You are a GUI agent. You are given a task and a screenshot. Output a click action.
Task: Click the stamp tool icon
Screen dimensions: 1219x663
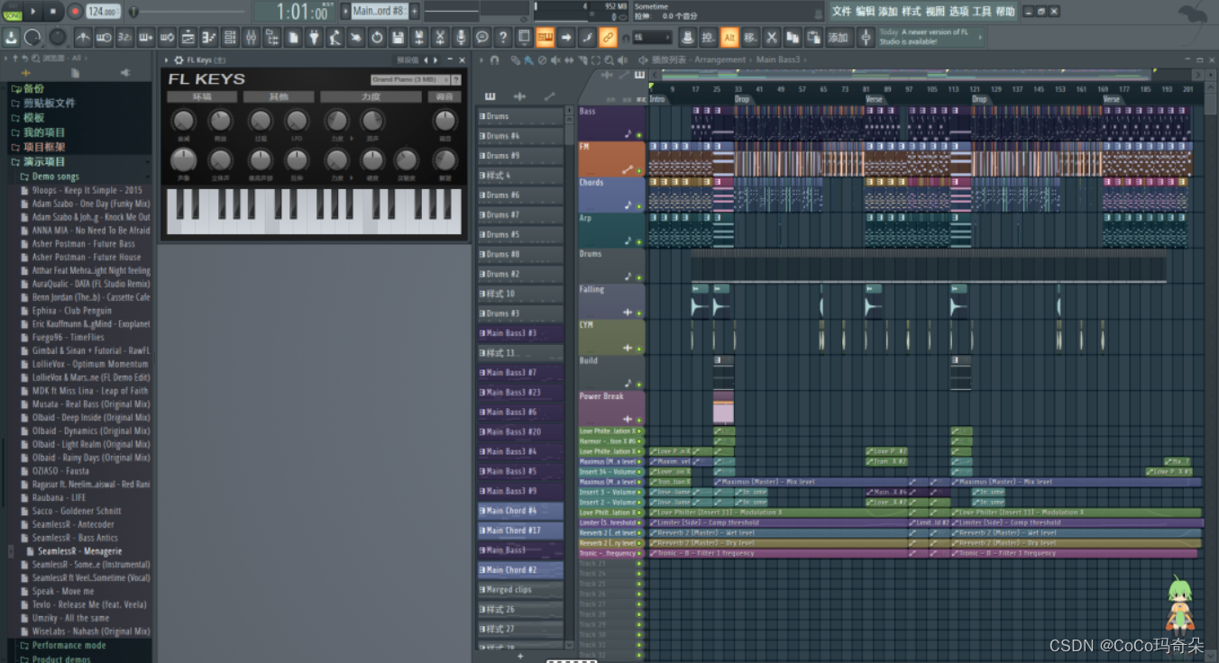coord(688,38)
